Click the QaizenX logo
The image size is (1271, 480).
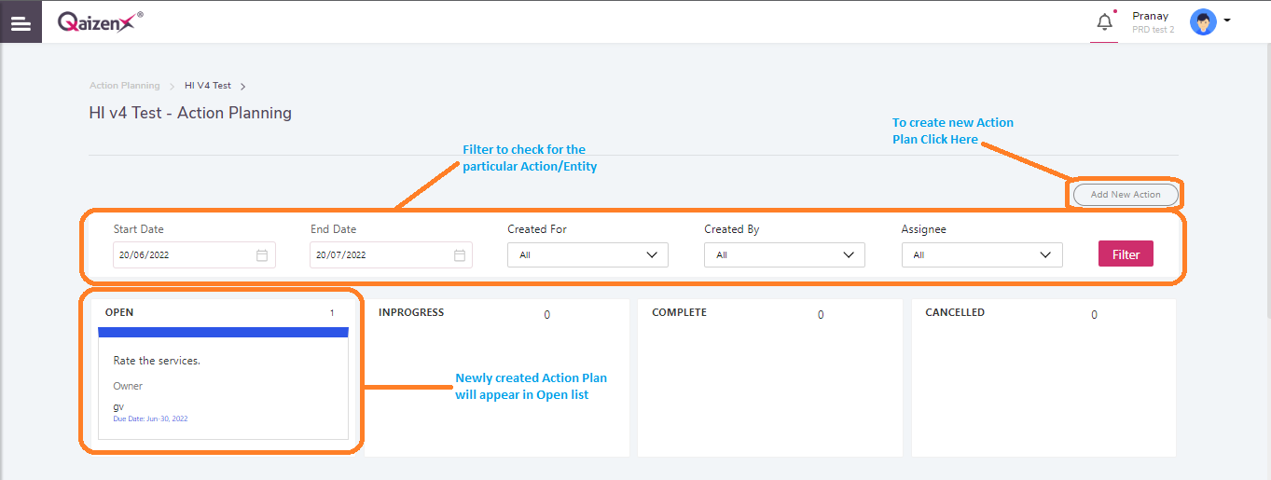click(100, 21)
